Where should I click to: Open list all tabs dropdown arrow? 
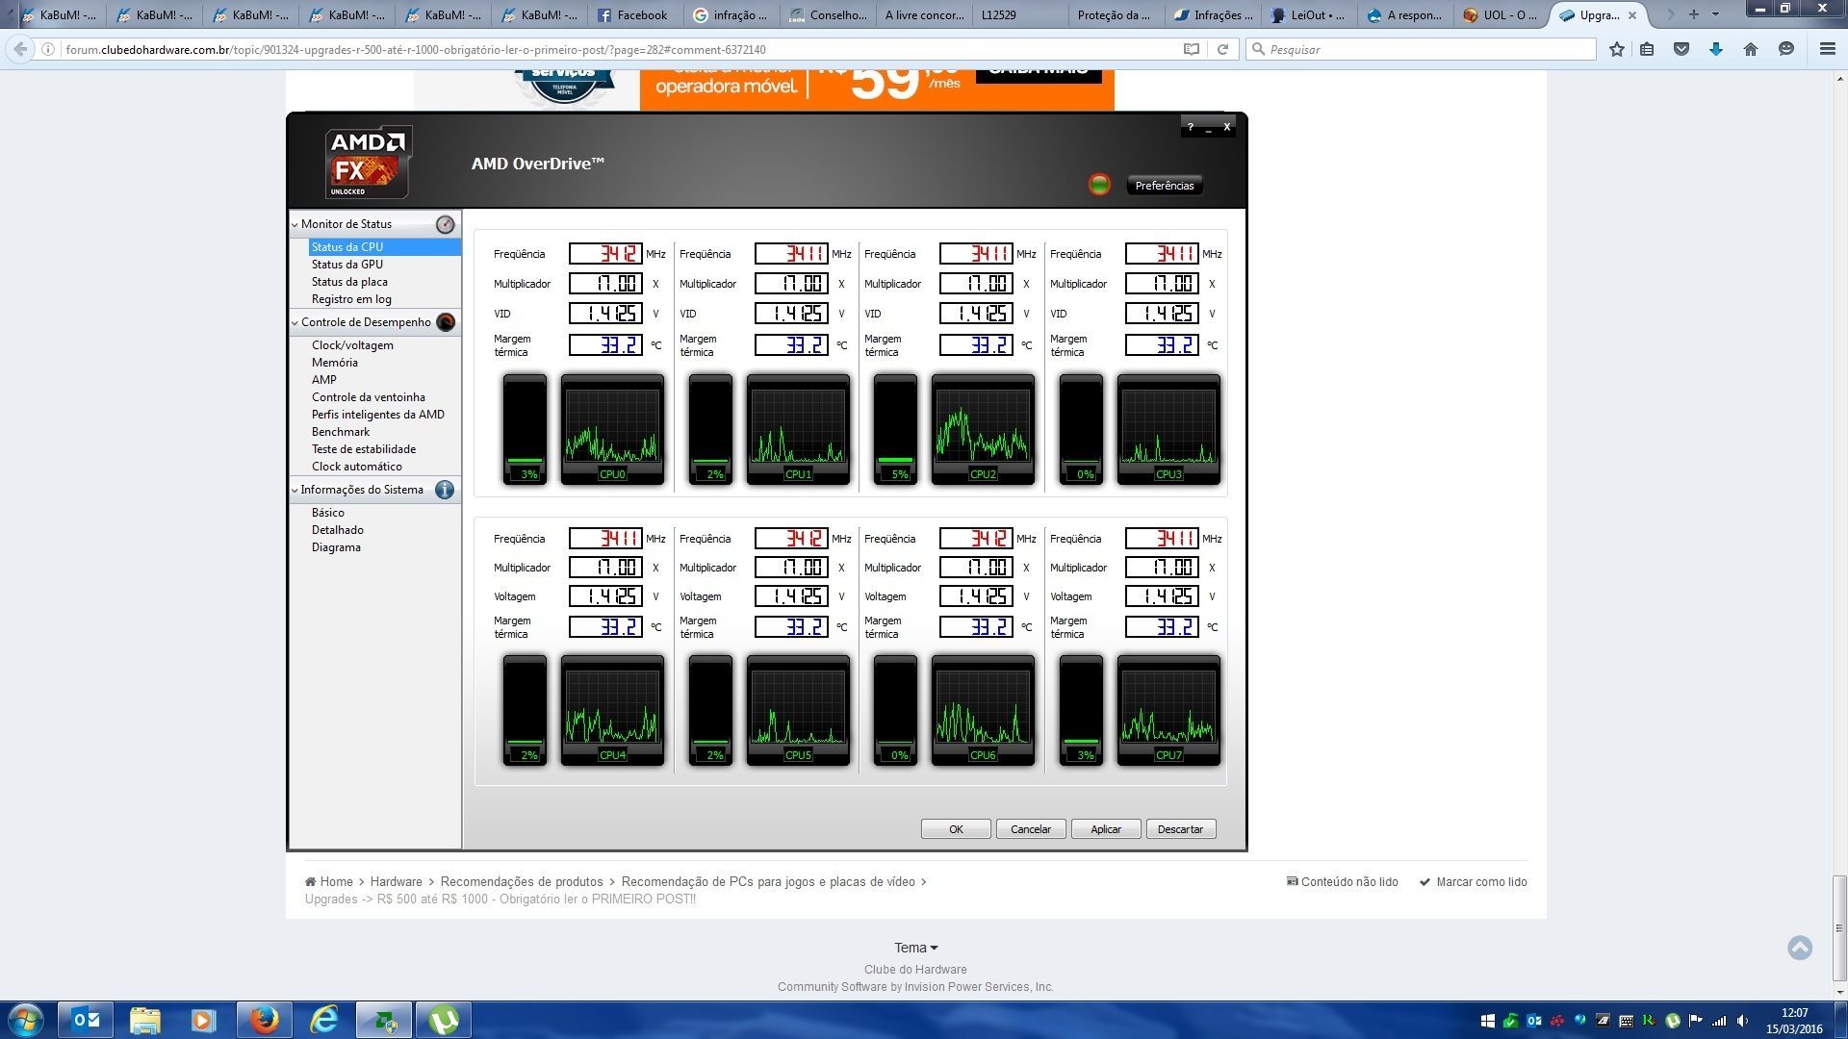[1715, 14]
